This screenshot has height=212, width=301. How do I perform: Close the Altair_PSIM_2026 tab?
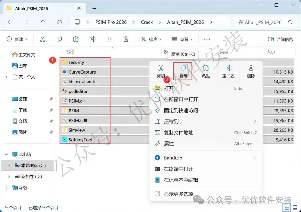(x=79, y=8)
